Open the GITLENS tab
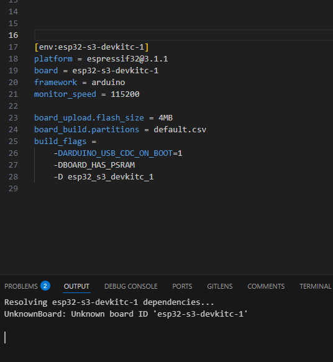Viewport: 333px width, 362px height. (219, 286)
